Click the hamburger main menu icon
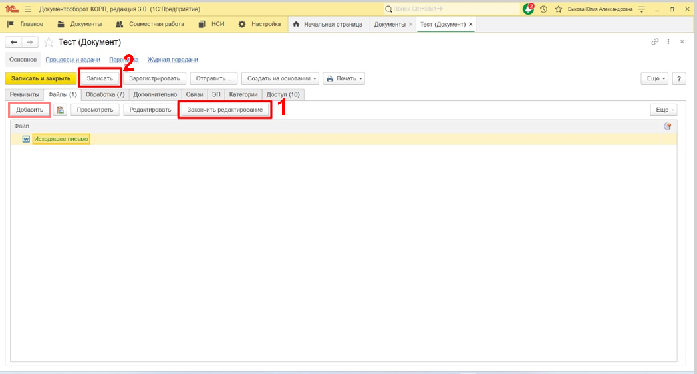Screen dimensions: 697x374 28,9
